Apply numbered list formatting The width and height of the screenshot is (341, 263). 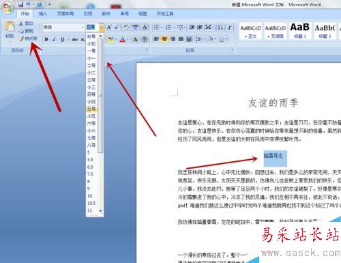[x=168, y=27]
